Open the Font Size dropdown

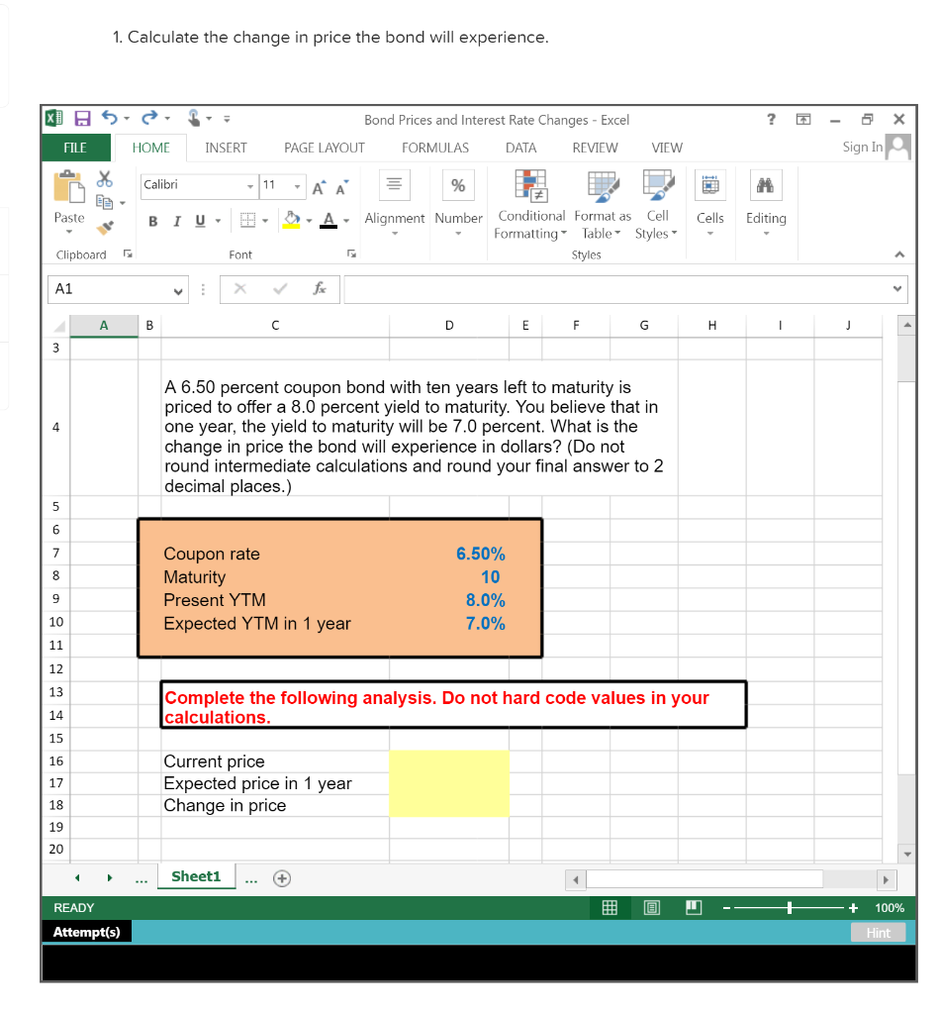(x=298, y=186)
